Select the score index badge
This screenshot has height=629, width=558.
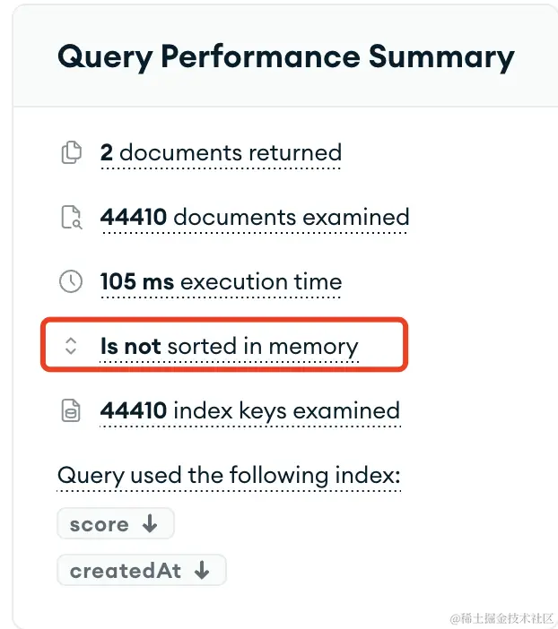[x=116, y=523]
